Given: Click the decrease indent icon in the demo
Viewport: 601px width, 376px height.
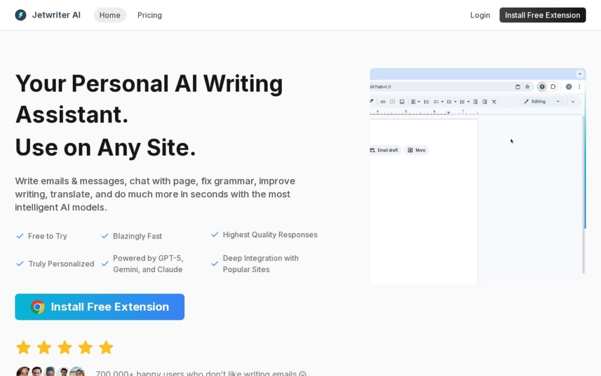Looking at the screenshot, I should tap(475, 102).
